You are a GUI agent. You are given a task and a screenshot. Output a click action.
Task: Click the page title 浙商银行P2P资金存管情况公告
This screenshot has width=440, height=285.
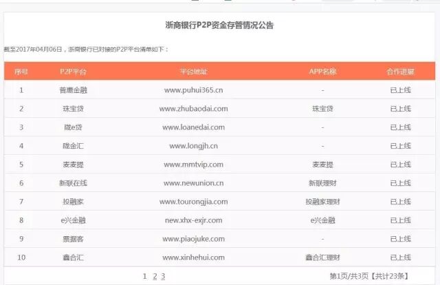coord(219,25)
